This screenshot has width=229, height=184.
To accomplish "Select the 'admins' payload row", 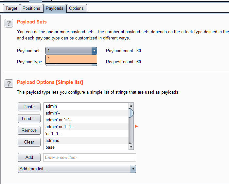I will click(86, 140).
